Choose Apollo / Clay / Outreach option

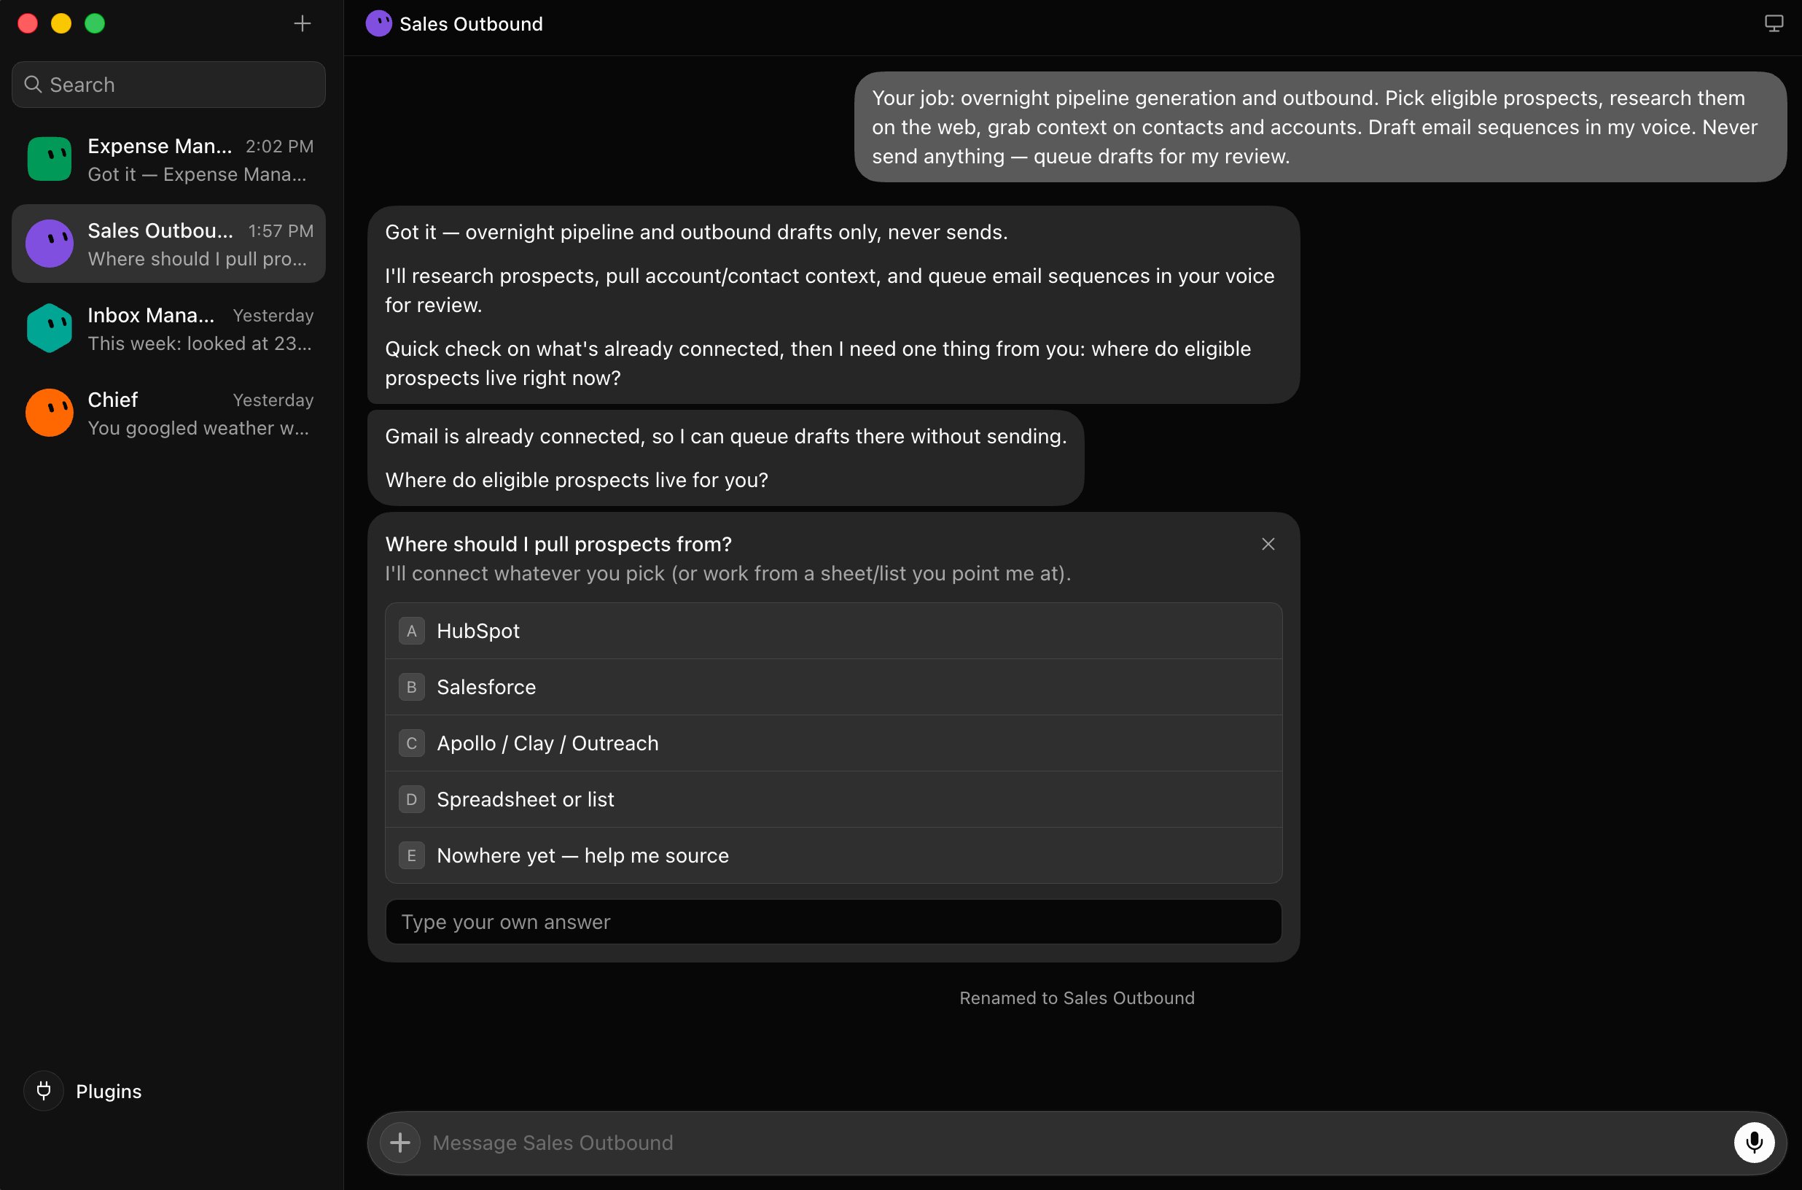pyautogui.click(x=833, y=743)
